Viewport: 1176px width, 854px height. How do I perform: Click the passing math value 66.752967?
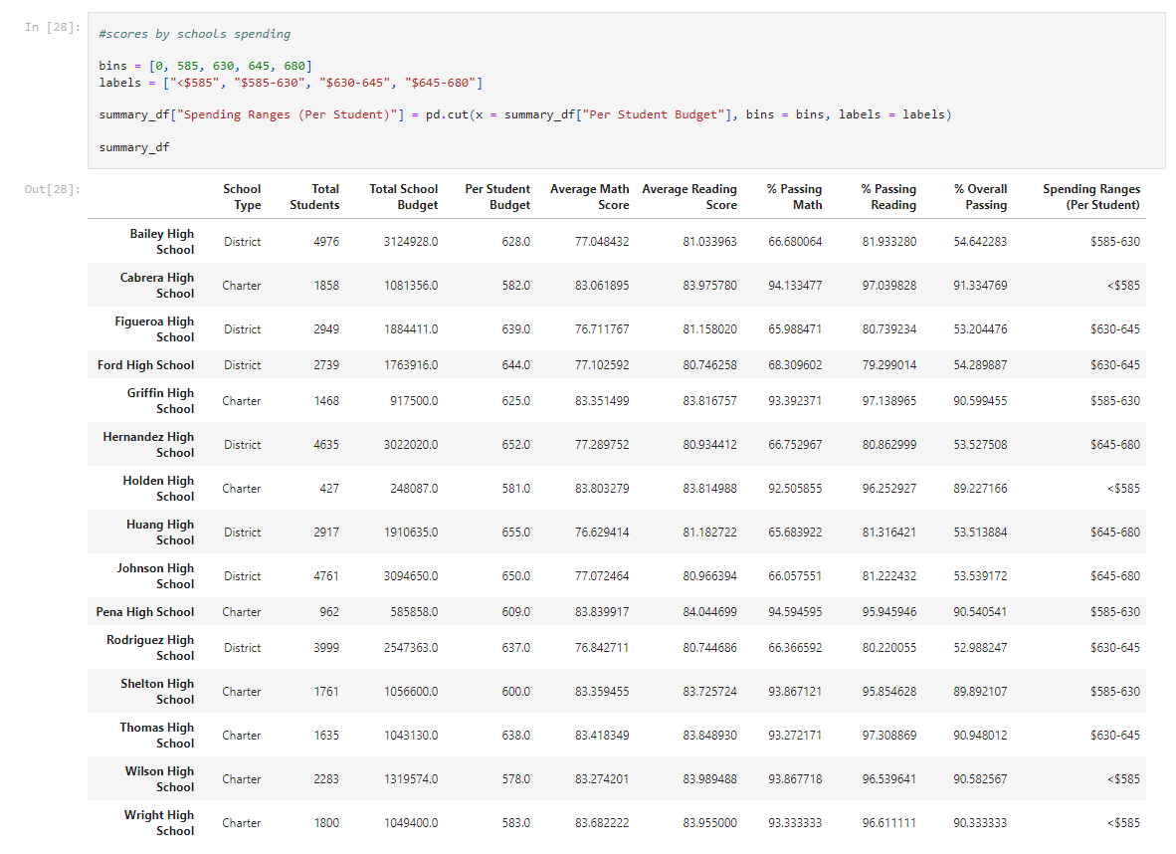click(795, 444)
